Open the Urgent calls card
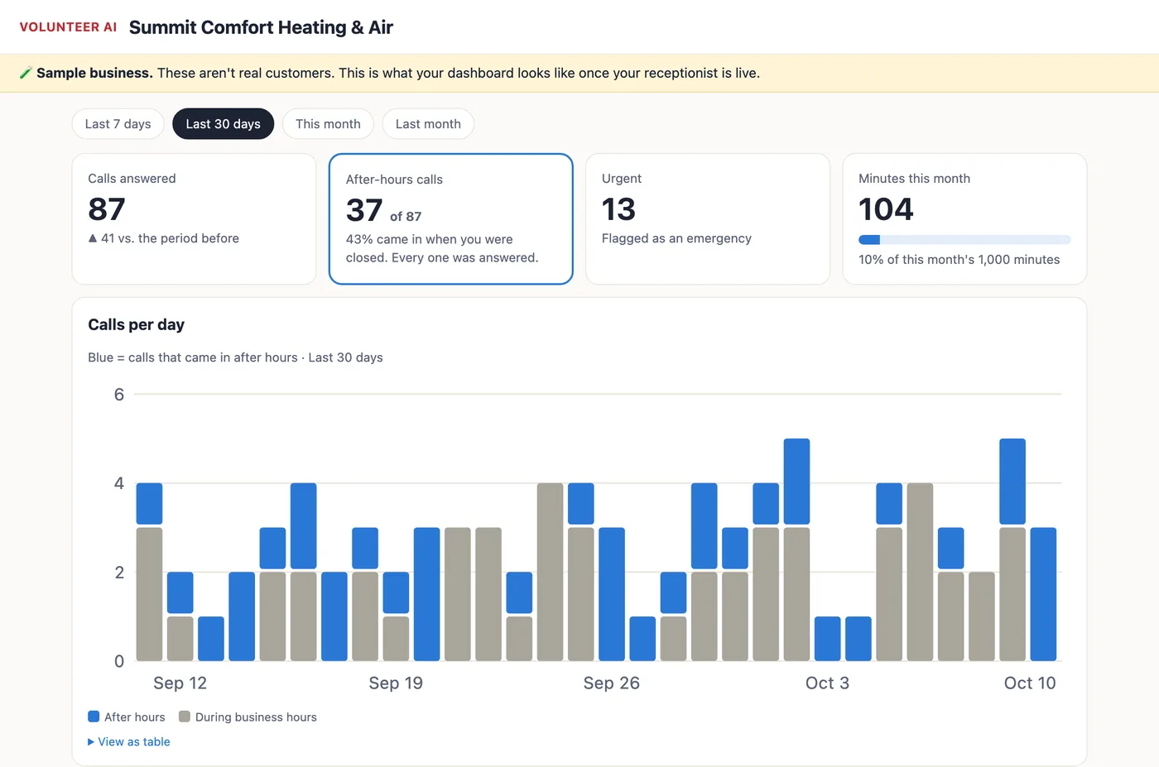The width and height of the screenshot is (1159, 767). coord(708,218)
